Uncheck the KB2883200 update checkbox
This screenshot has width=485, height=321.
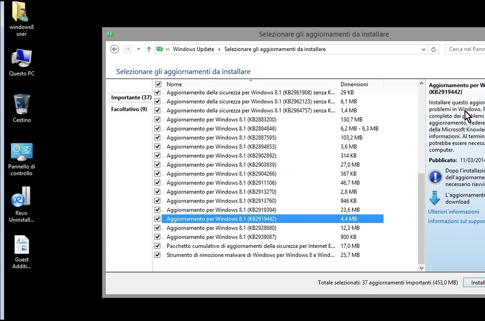[157, 119]
